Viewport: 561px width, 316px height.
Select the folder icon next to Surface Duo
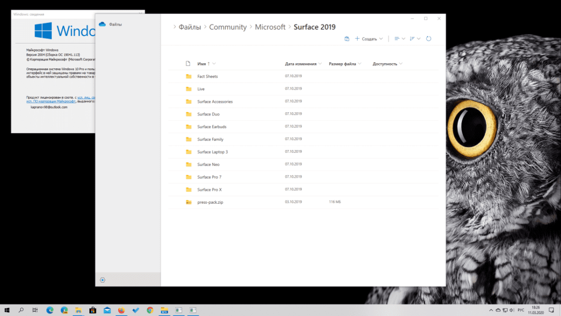188,114
